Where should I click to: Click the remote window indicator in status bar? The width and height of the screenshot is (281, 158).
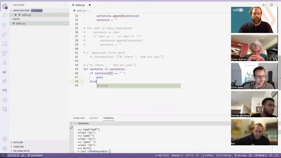(x=3, y=155)
